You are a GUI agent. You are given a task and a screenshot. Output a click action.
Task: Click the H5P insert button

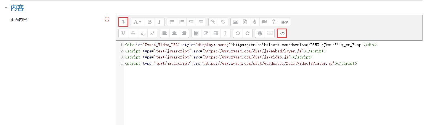tap(285, 22)
